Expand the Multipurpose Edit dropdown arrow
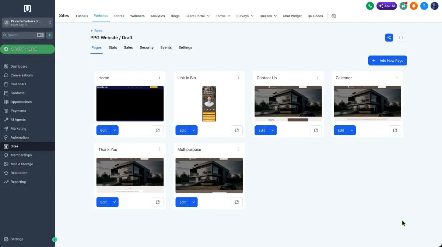The width and height of the screenshot is (442, 247). 194,202
